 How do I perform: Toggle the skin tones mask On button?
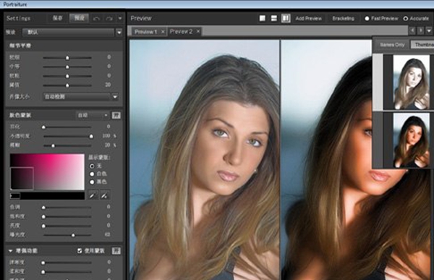tap(116, 115)
